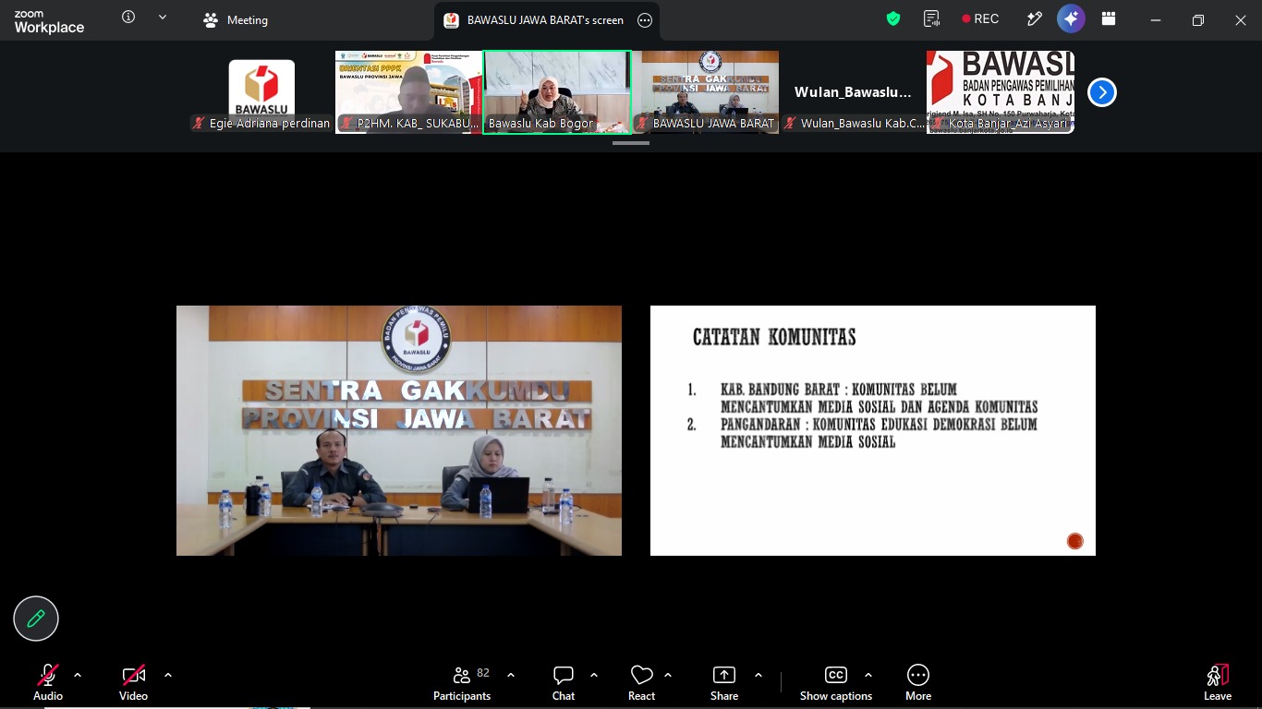Image resolution: width=1262 pixels, height=709 pixels.
Task: Expand the Audio options chevron
Action: click(78, 675)
